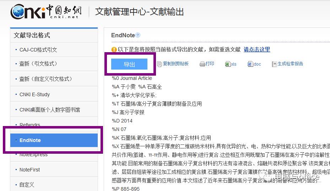Click the 复制到剪贴板 link
This screenshot has height=191, width=330.
point(175,64)
